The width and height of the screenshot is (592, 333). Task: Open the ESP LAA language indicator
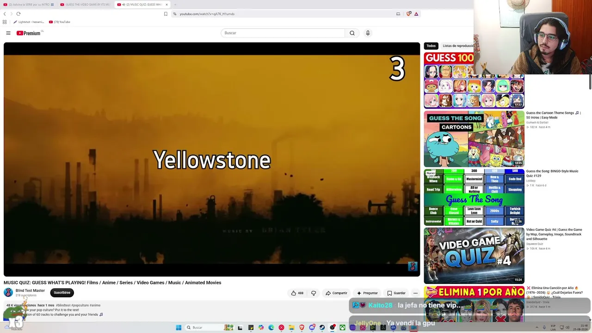tap(553, 327)
